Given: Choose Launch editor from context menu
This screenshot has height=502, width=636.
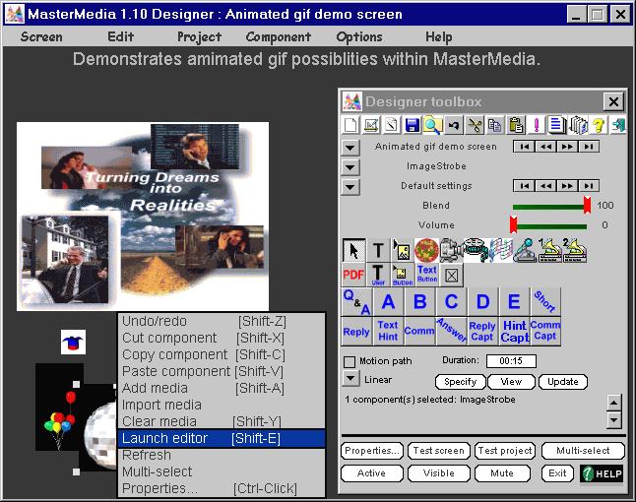Looking at the screenshot, I should point(222,438).
